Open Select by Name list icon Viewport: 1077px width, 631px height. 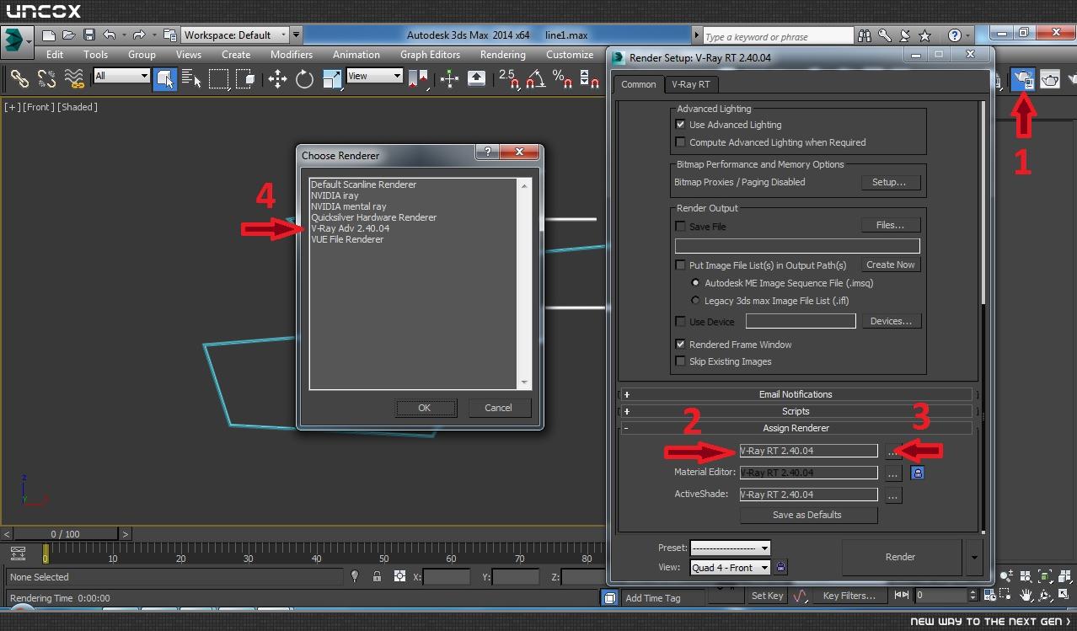coord(191,79)
